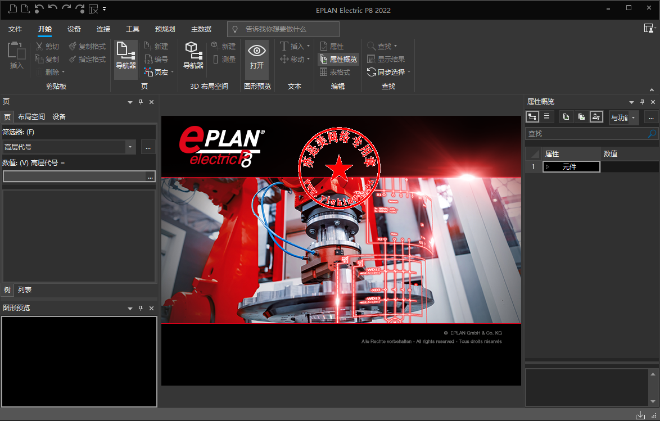This screenshot has height=421, width=660.
Task: Click the 复制 copy button
Action: 47,60
